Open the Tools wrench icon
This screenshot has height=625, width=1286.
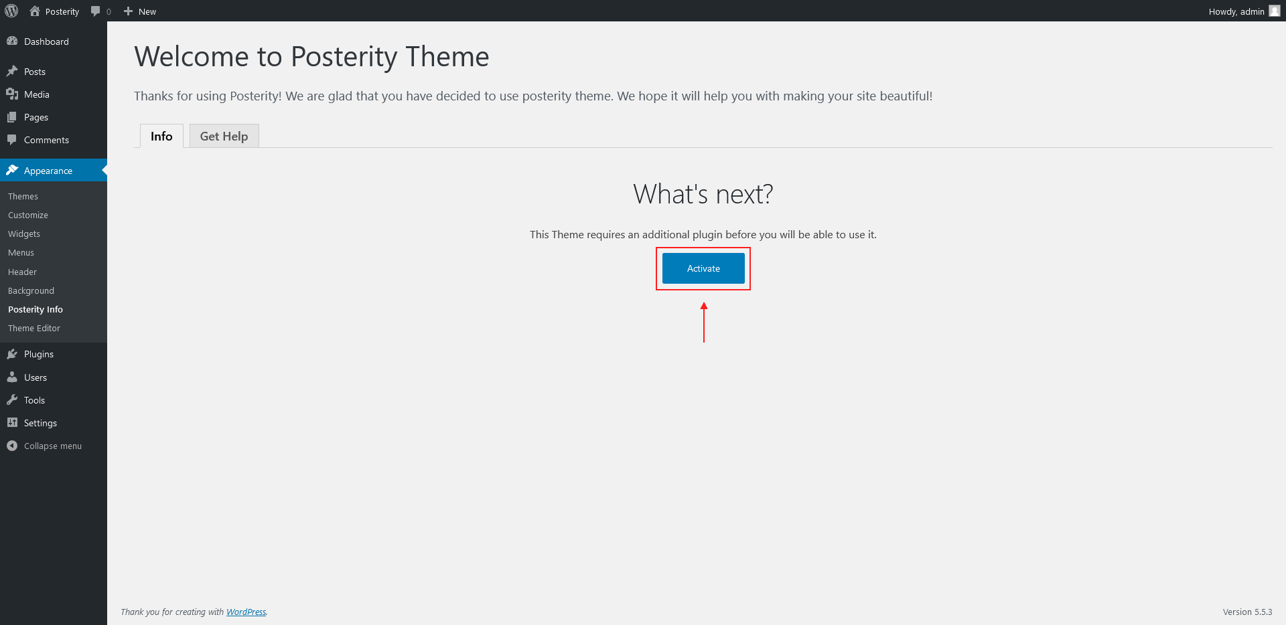12,399
